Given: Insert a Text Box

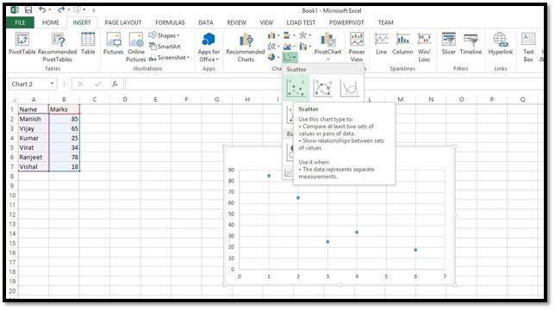Looking at the screenshot, I should pos(528,47).
